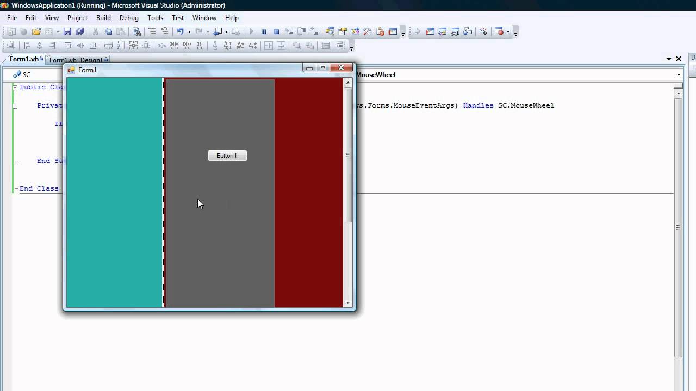The image size is (696, 391).
Task: Stop debugging with the stop icon
Action: tap(276, 32)
